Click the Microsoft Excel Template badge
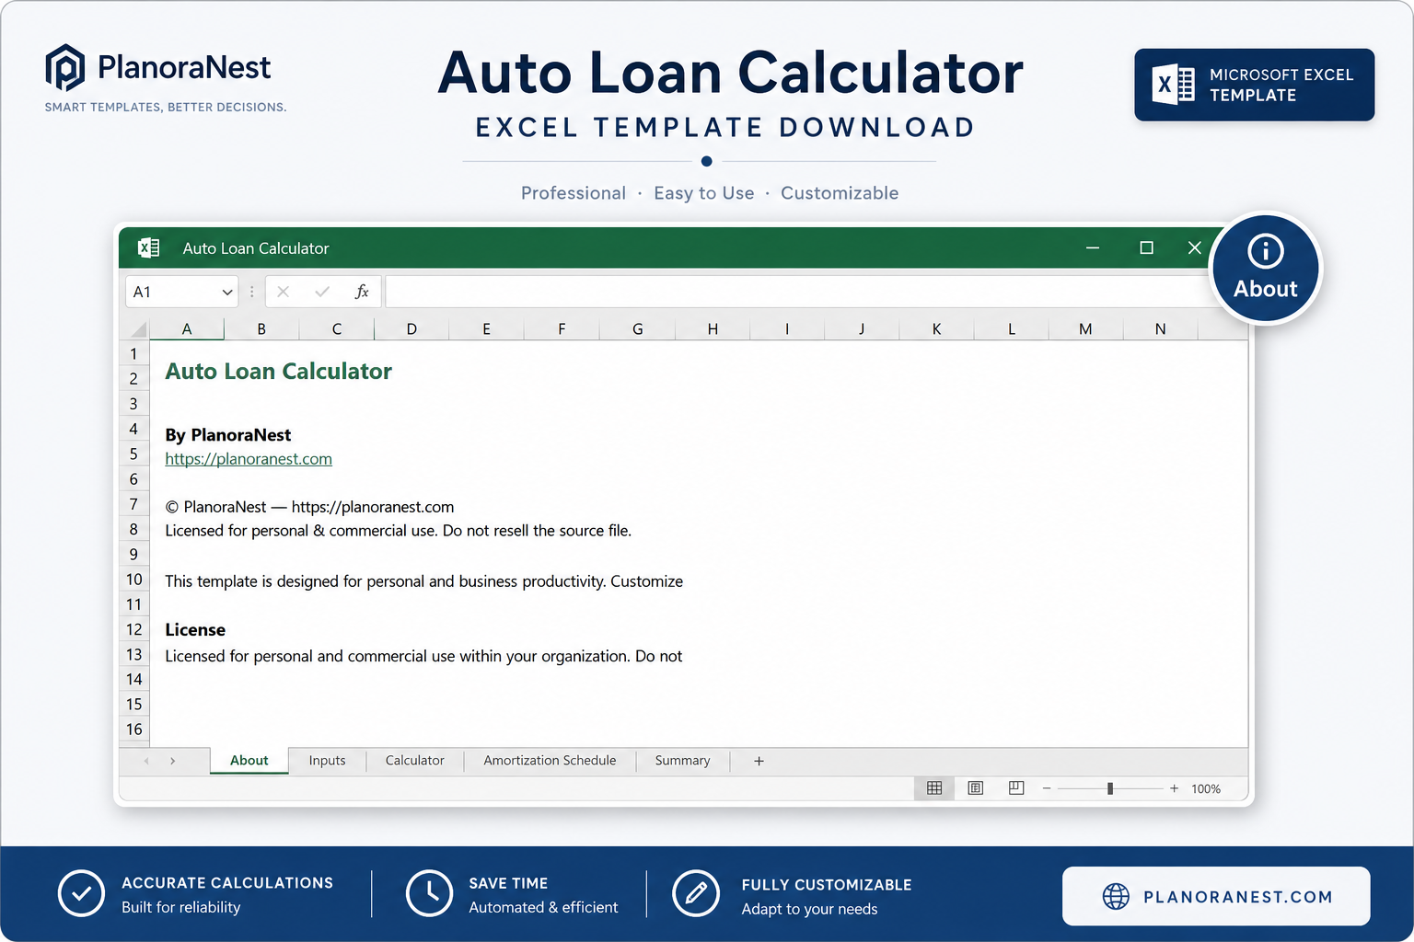Image resolution: width=1414 pixels, height=942 pixels. (1254, 85)
